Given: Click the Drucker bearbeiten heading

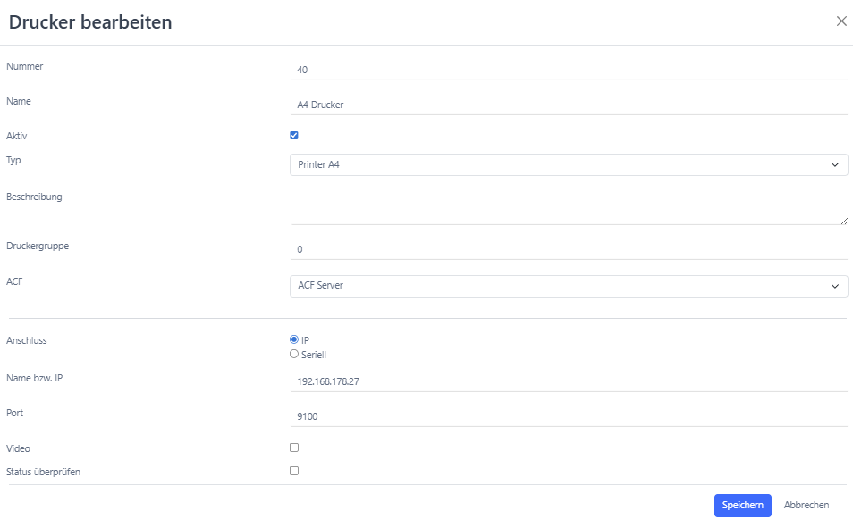Looking at the screenshot, I should [90, 22].
